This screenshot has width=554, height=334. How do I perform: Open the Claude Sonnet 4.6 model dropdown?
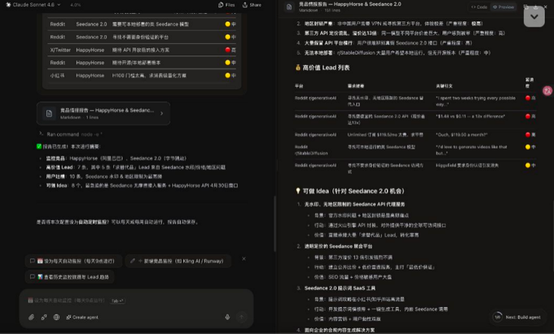point(33,5)
